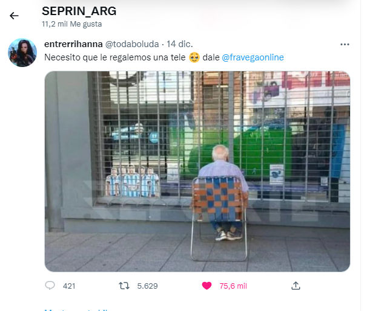Viewport: 370px width, 311px height.
Task: Click the 11,2 mil Me gusta subtitle
Action: (x=71, y=24)
